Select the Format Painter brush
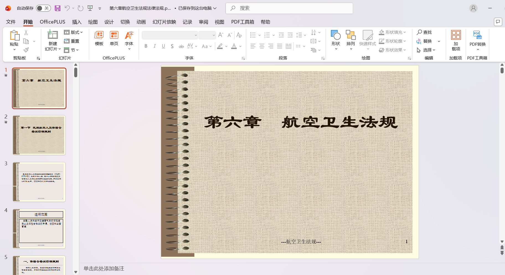 [x=26, y=50]
